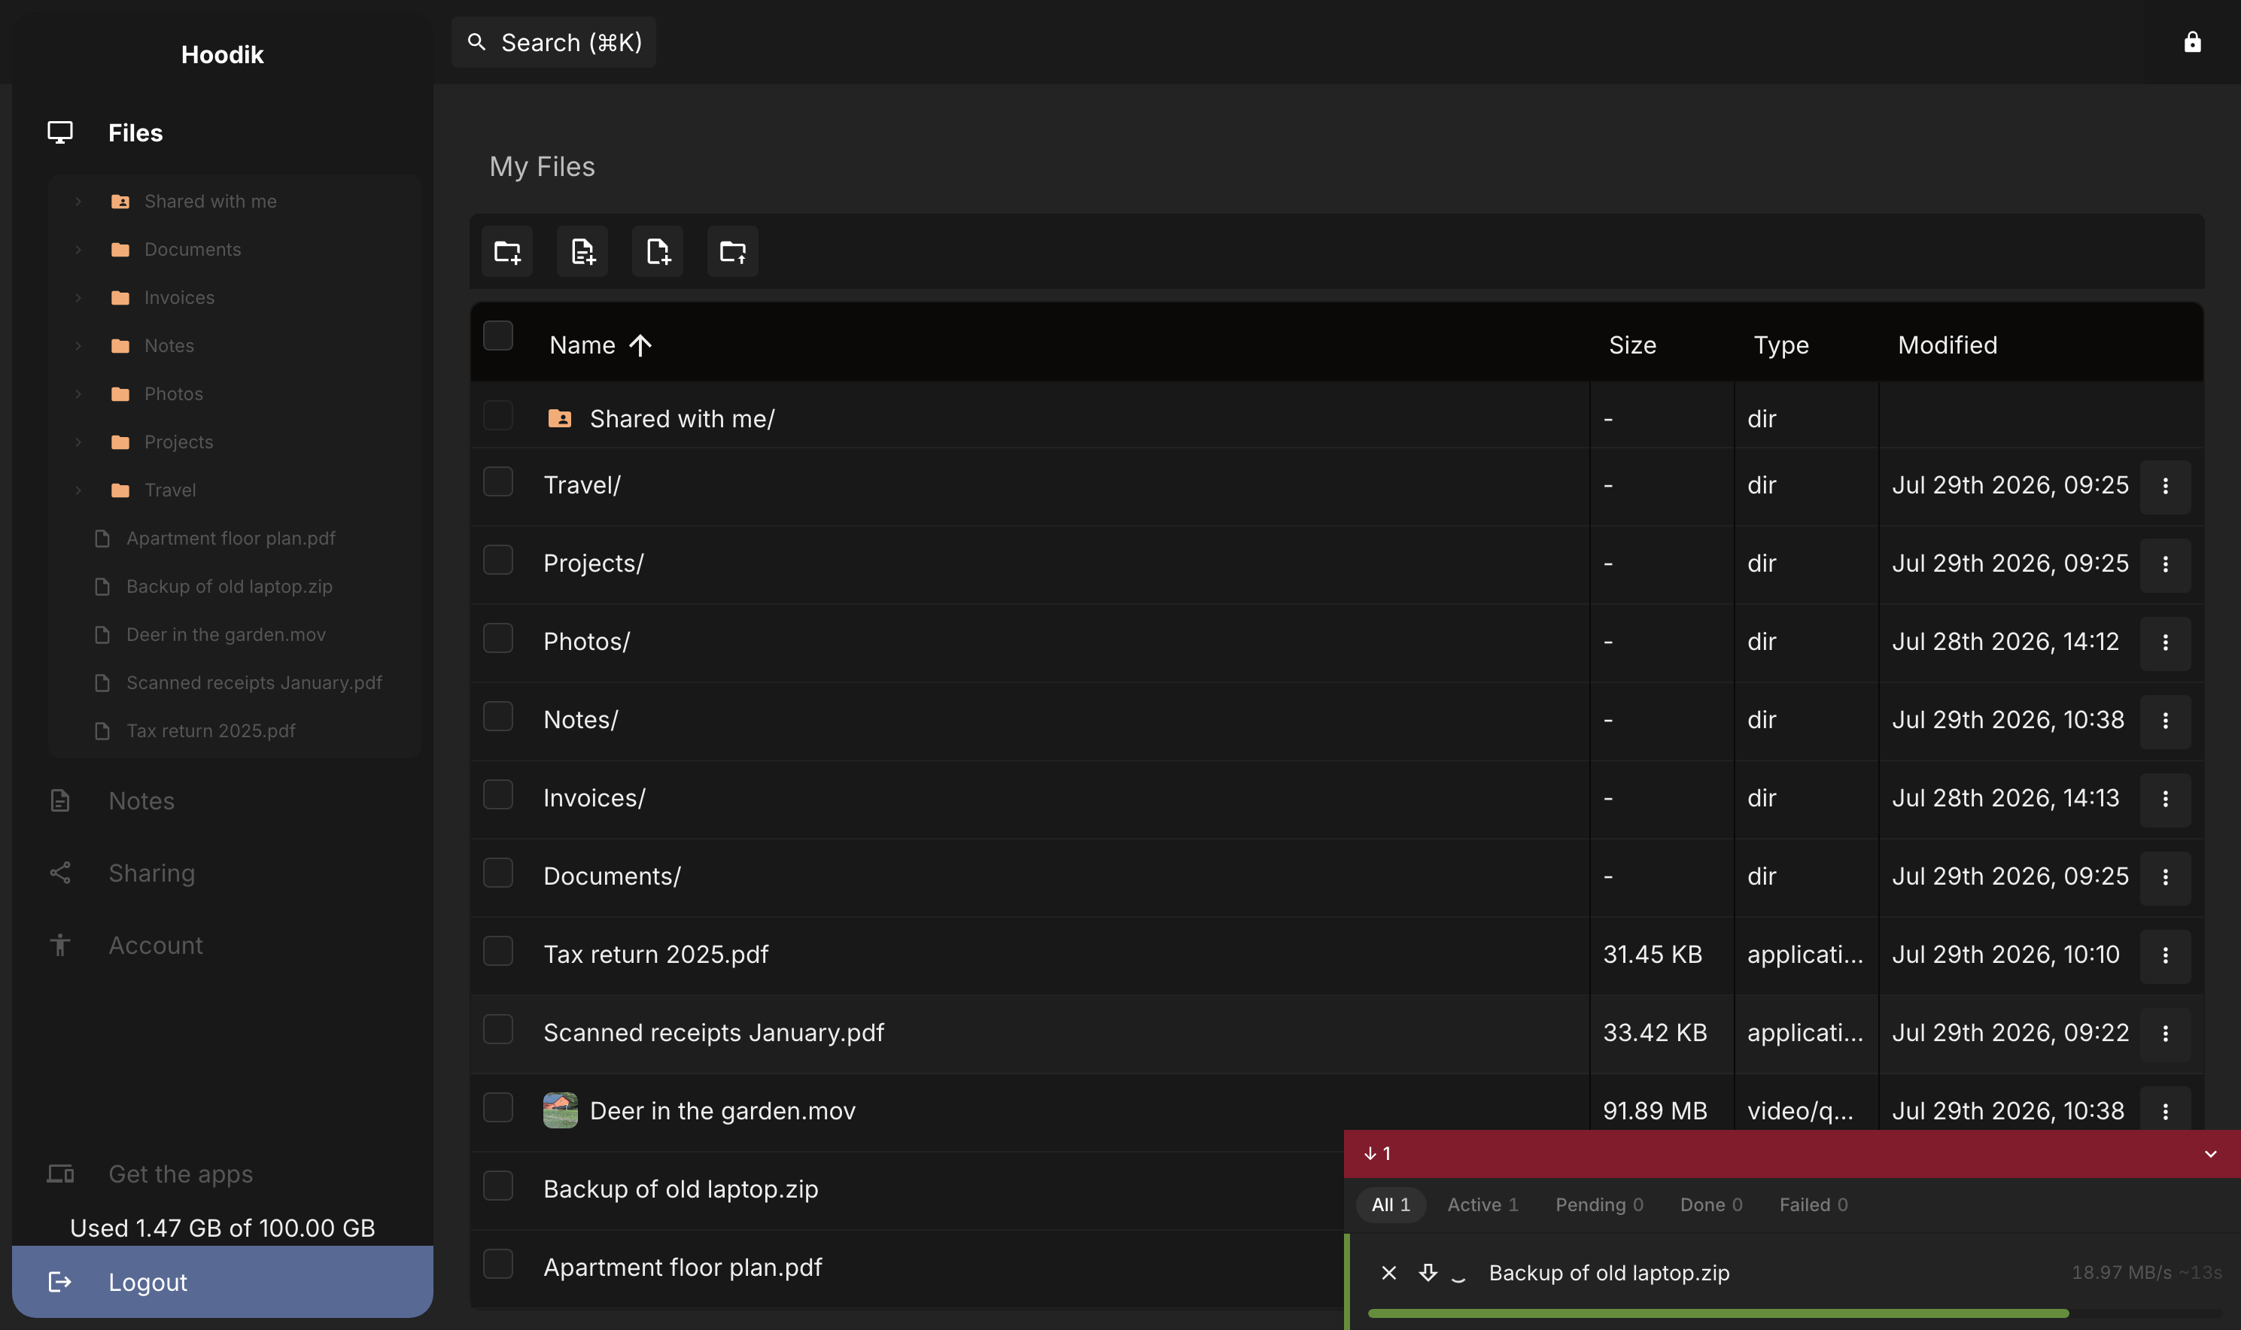Check the Deer in the garden.mov checkbox

498,1108
